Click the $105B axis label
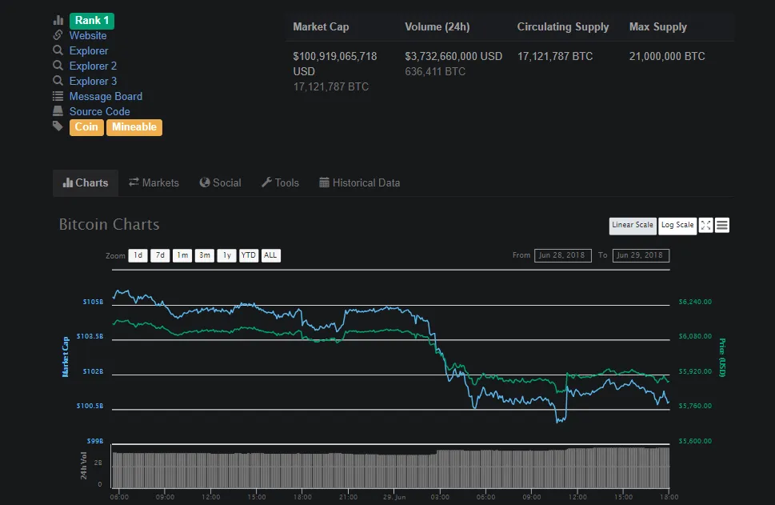775x505 pixels. pyautogui.click(x=93, y=302)
